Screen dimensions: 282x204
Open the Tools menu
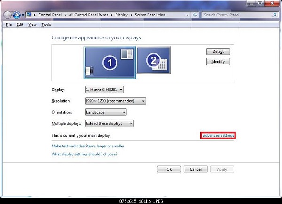point(46,24)
